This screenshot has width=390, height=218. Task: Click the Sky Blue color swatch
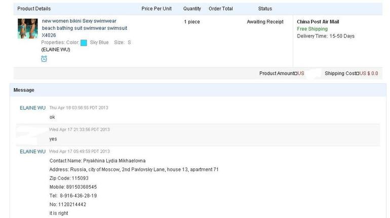[84, 43]
